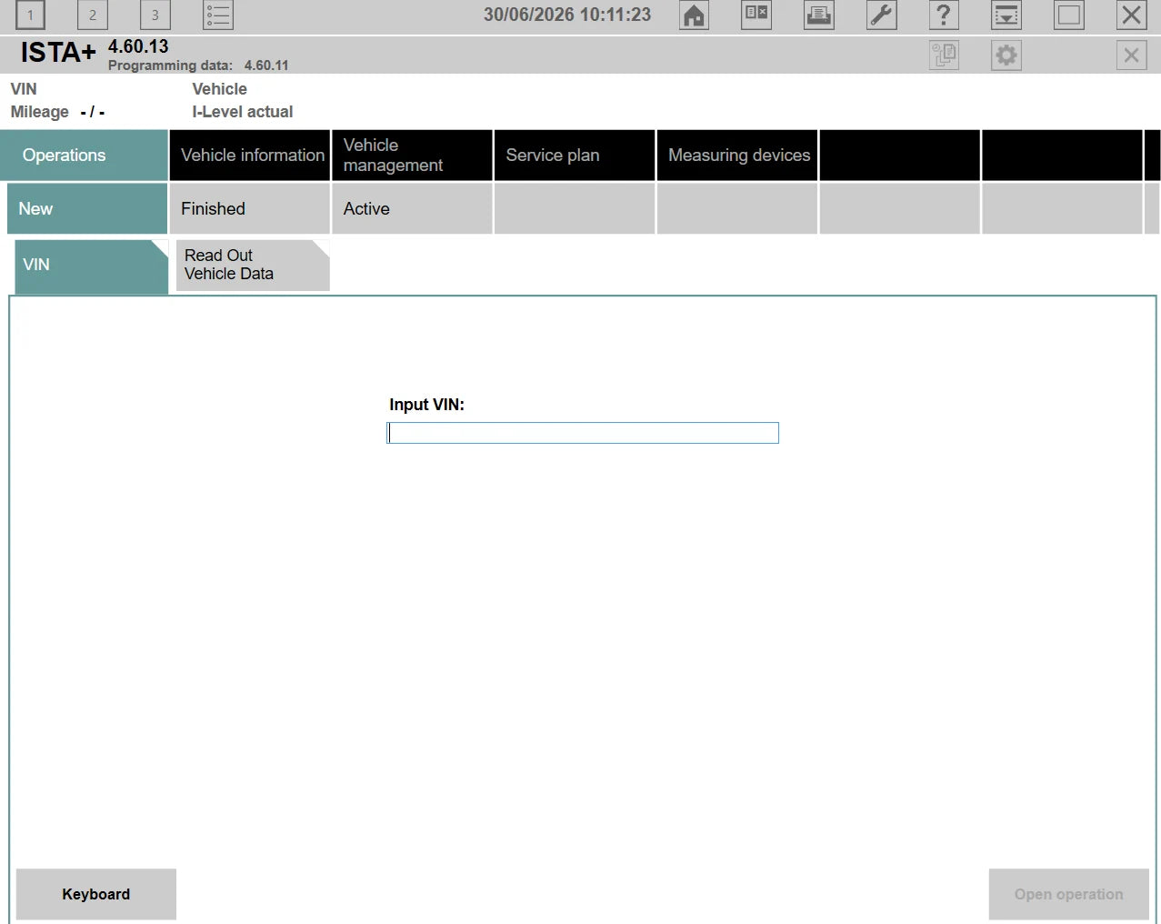Open the Measuring devices tab

[x=737, y=156]
